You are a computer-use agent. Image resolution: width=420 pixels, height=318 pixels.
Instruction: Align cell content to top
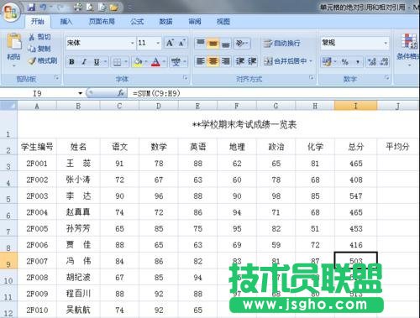pyautogui.click(x=201, y=43)
